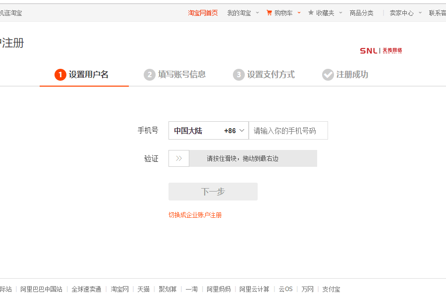Screen dimensions: 446x297
Task: Open the 天猫 footer link
Action: tap(143, 289)
